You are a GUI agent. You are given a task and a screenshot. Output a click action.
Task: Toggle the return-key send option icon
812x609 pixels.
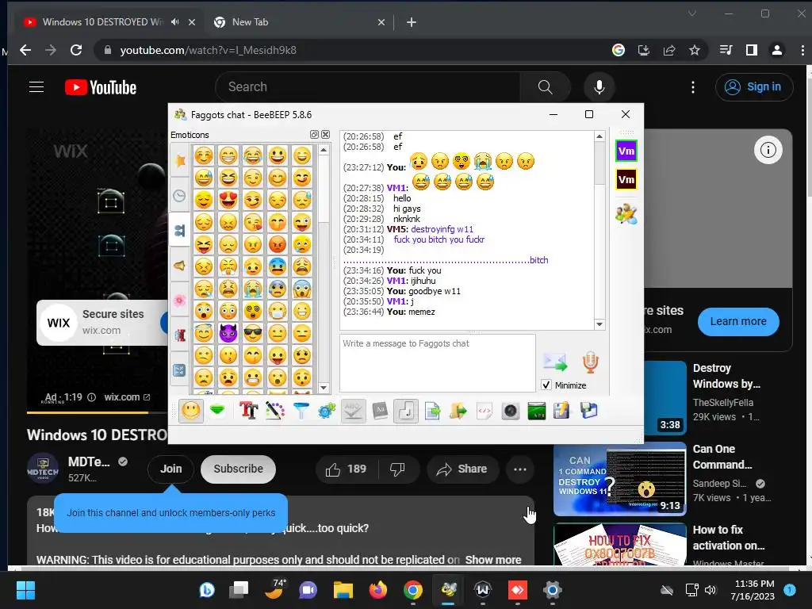pyautogui.click(x=406, y=412)
